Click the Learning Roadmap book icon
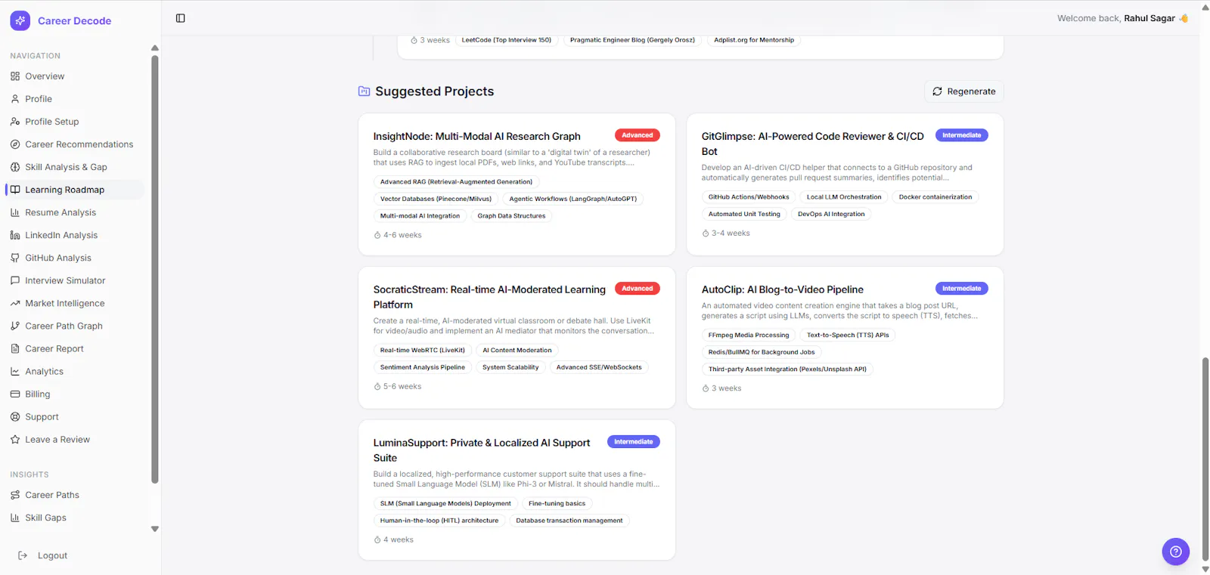The width and height of the screenshot is (1210, 575). (15, 190)
